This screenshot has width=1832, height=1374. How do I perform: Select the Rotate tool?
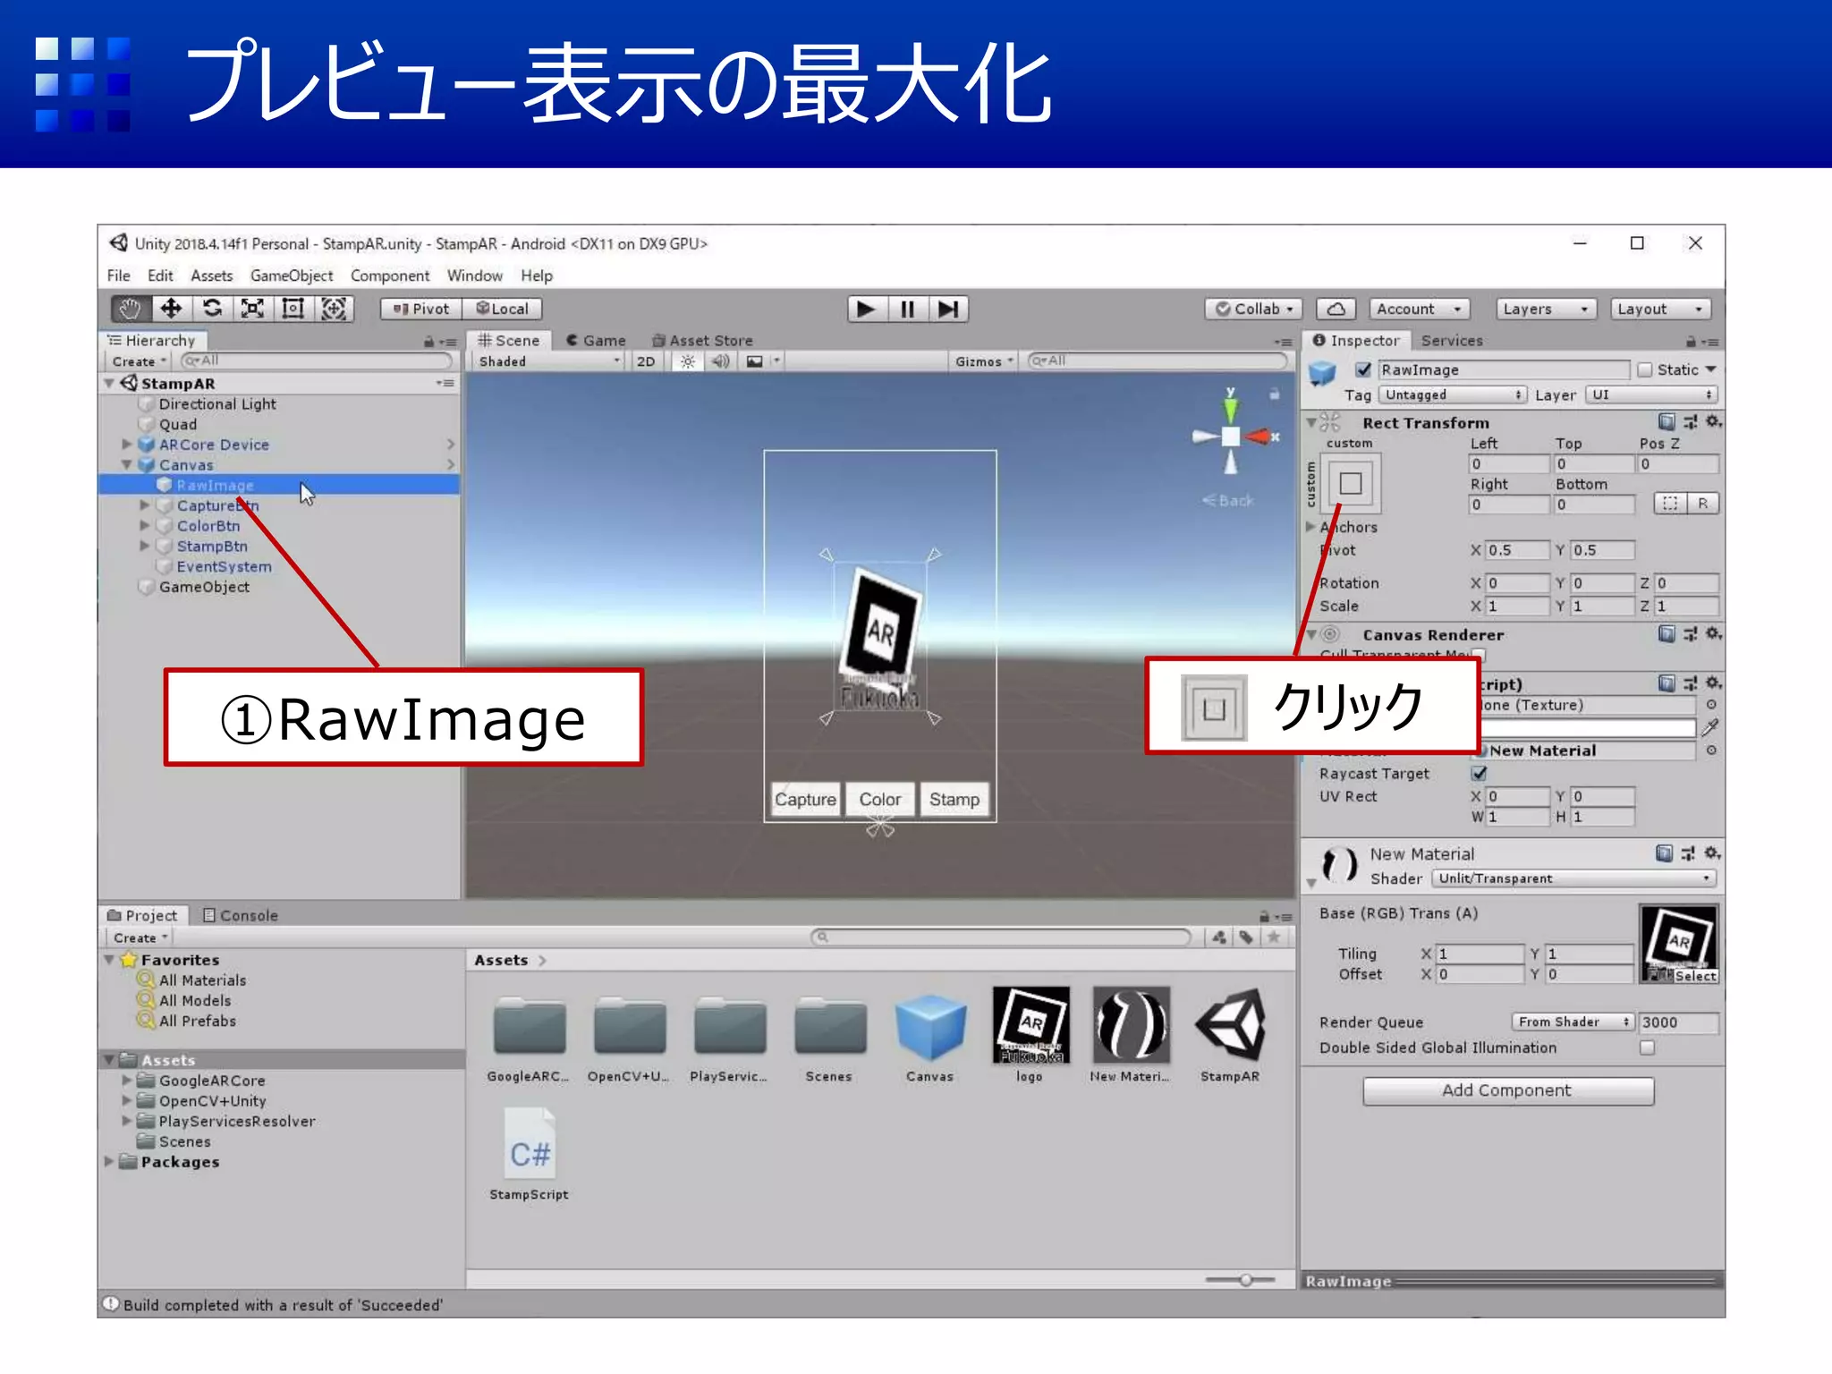212,309
